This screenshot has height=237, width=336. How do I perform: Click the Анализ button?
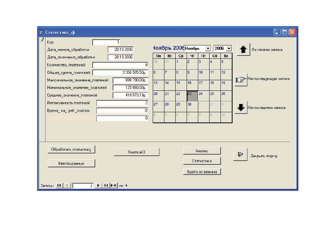click(202, 151)
